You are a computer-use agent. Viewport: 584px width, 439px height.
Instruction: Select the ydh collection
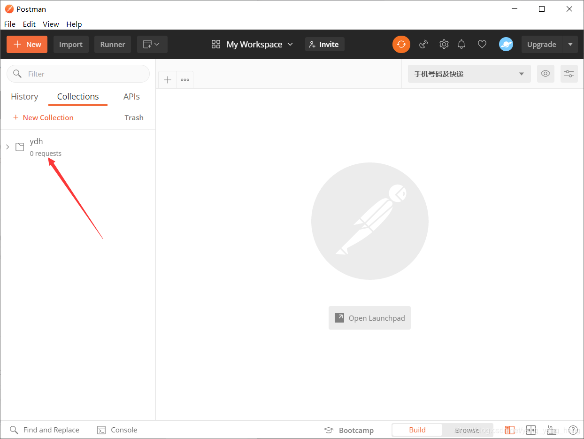pos(78,147)
